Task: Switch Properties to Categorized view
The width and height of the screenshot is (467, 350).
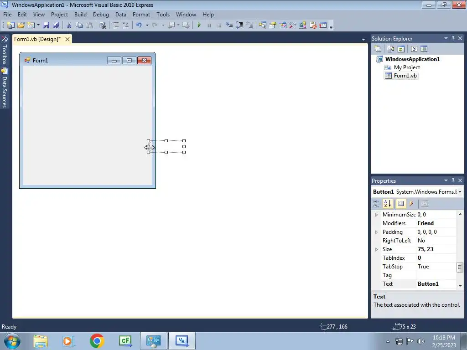Action: coord(377,204)
